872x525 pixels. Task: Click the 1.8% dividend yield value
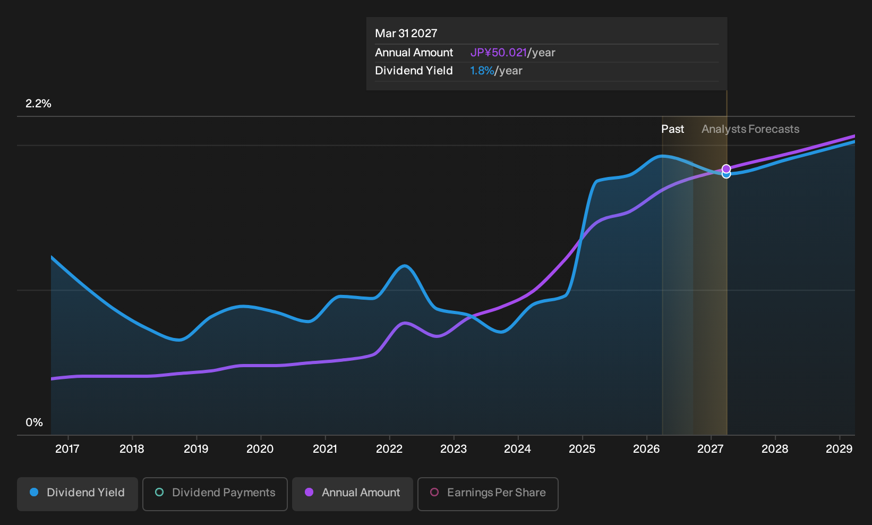[x=482, y=71]
